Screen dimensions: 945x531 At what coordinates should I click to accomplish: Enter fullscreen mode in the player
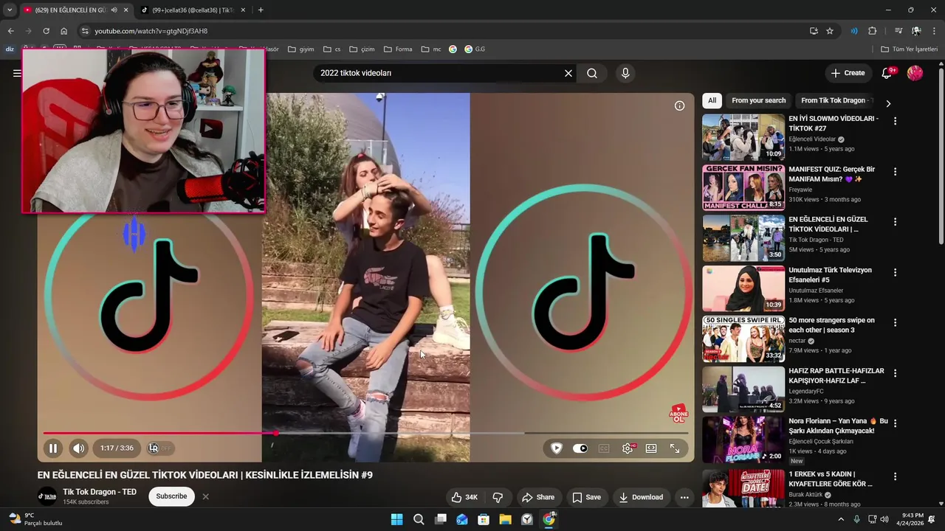coord(675,448)
